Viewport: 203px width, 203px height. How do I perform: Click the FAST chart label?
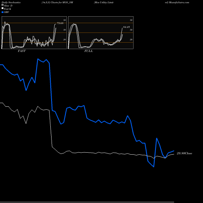22,51
